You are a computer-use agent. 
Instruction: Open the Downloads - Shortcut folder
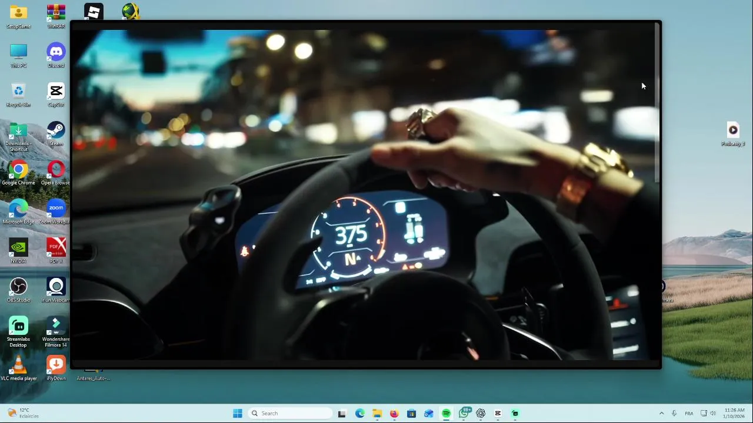click(18, 136)
